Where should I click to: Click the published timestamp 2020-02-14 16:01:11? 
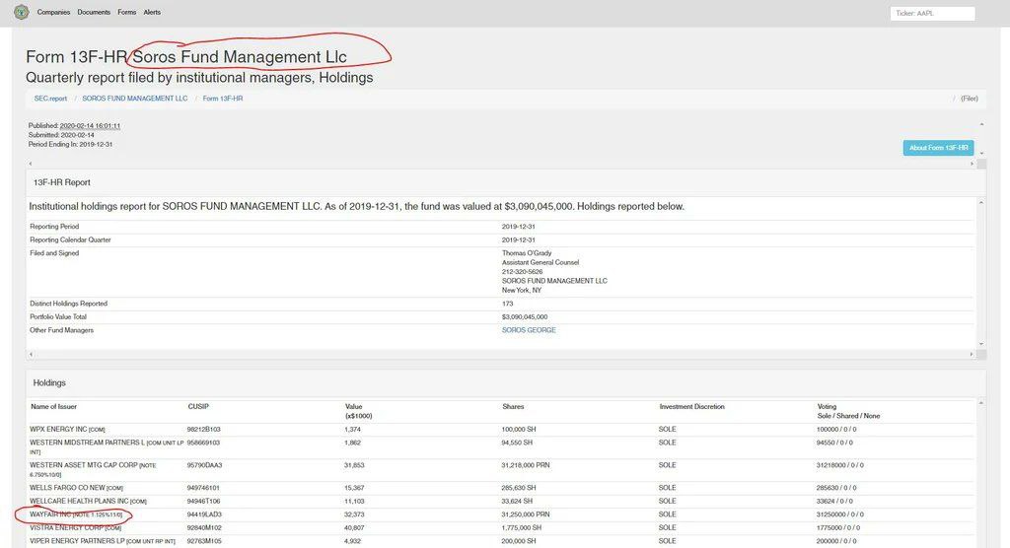90,126
